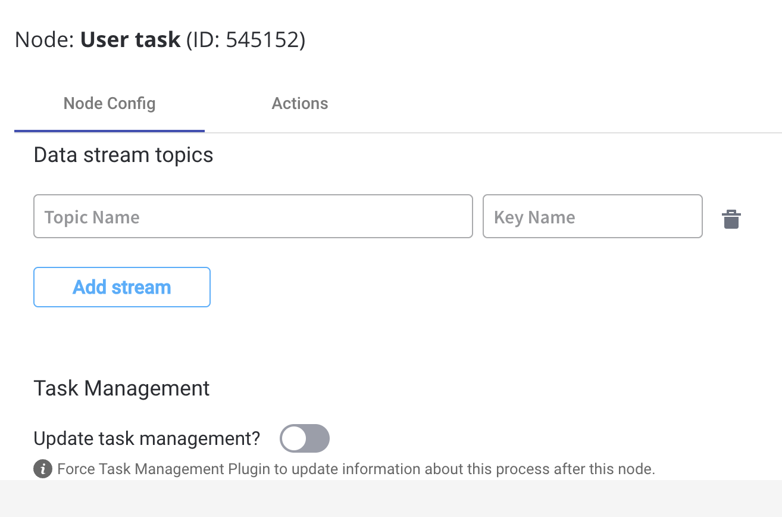Click the white knob of the task management toggle

294,439
